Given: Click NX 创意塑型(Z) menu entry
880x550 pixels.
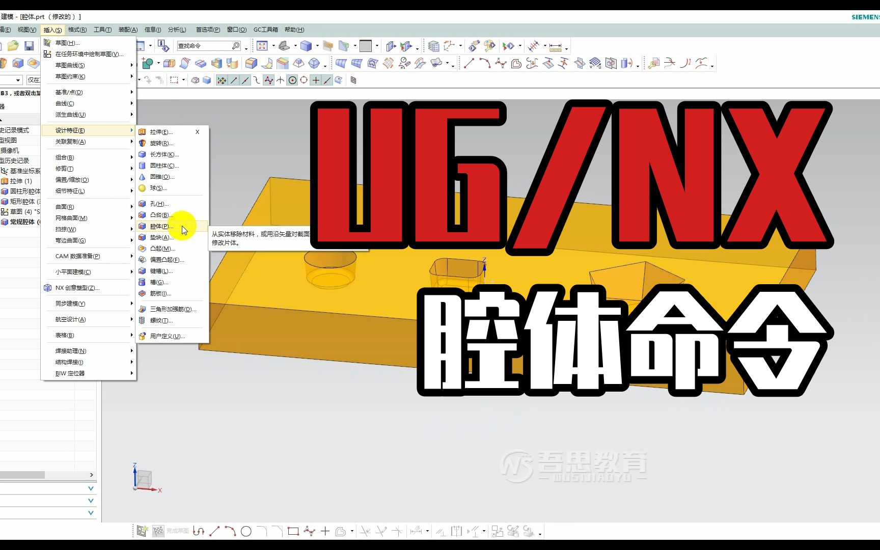Looking at the screenshot, I should tap(89, 288).
